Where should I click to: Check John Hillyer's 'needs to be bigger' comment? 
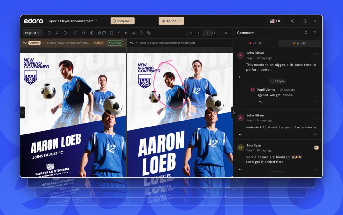pyautogui.click(x=316, y=55)
